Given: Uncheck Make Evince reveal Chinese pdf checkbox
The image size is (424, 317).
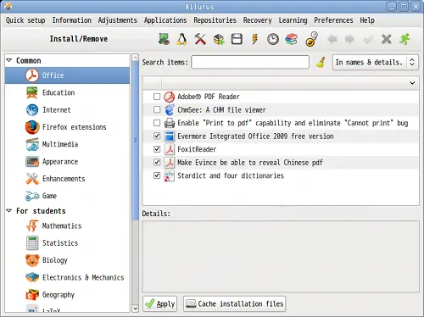Looking at the screenshot, I should (x=157, y=162).
